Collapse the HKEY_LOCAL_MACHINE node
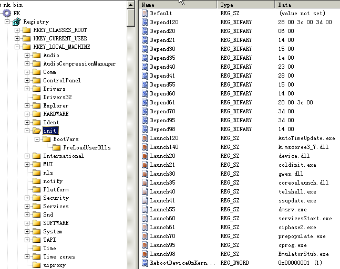This screenshot has height=269, width=340. [17, 47]
